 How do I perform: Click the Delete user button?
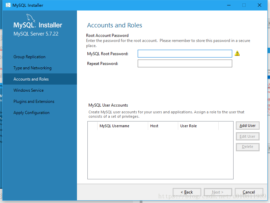pos(247,147)
